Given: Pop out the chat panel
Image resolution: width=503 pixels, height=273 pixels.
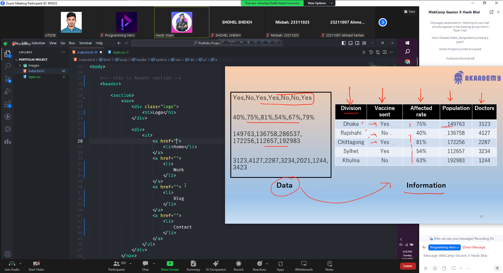Looking at the screenshot, I should (491, 12).
